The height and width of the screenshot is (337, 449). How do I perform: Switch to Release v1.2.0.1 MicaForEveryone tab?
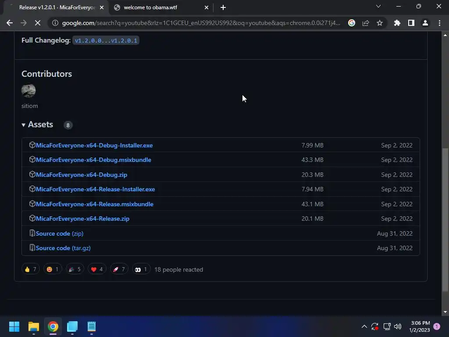point(57,7)
